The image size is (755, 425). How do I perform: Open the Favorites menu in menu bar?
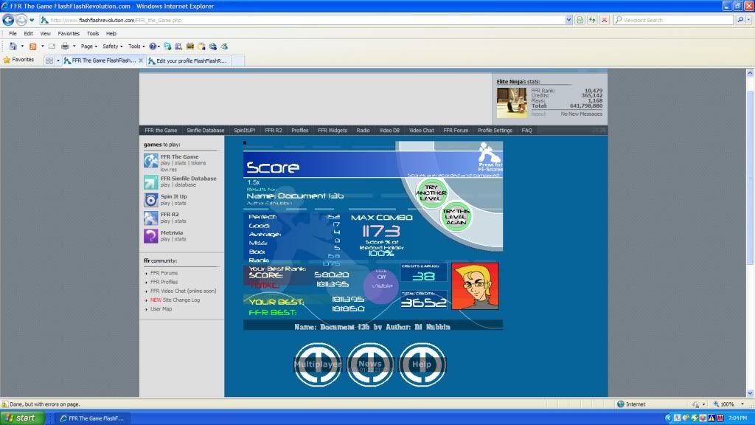click(69, 33)
